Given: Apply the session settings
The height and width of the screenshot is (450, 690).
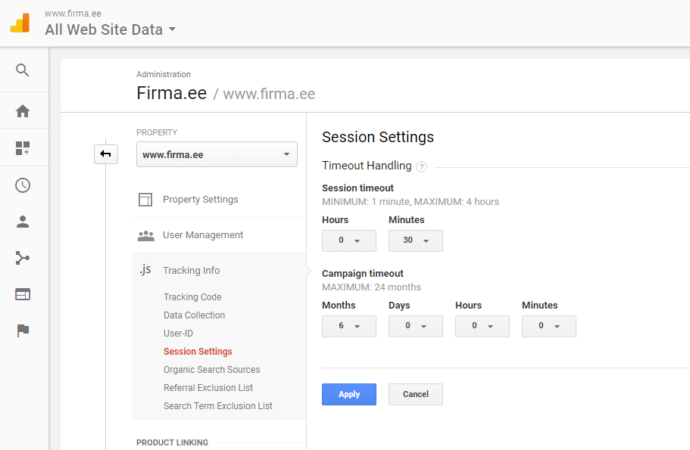Looking at the screenshot, I should [348, 394].
